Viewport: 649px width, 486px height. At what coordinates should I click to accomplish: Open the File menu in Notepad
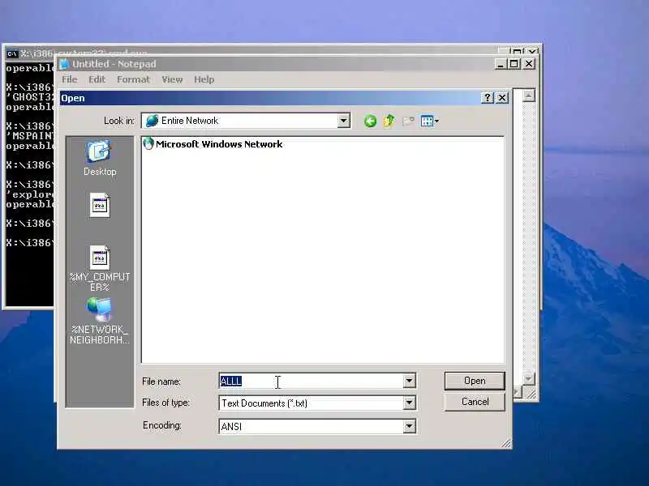(x=70, y=79)
